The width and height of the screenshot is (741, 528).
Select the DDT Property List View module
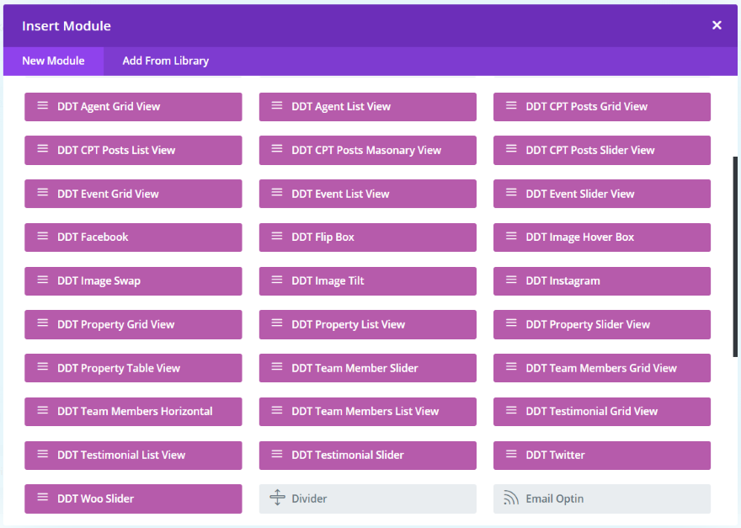[368, 325]
